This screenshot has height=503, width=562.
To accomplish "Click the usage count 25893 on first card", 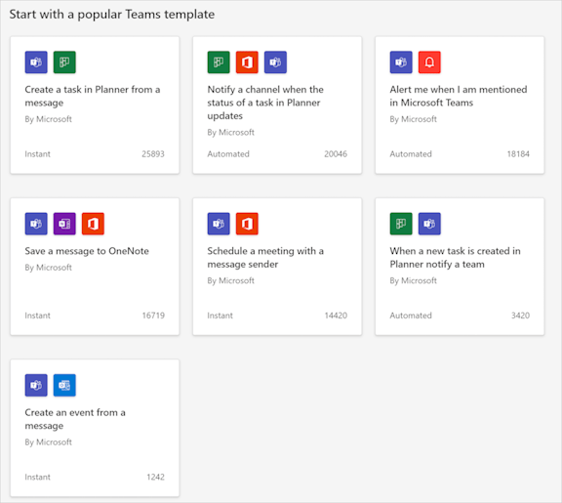I will point(153,154).
